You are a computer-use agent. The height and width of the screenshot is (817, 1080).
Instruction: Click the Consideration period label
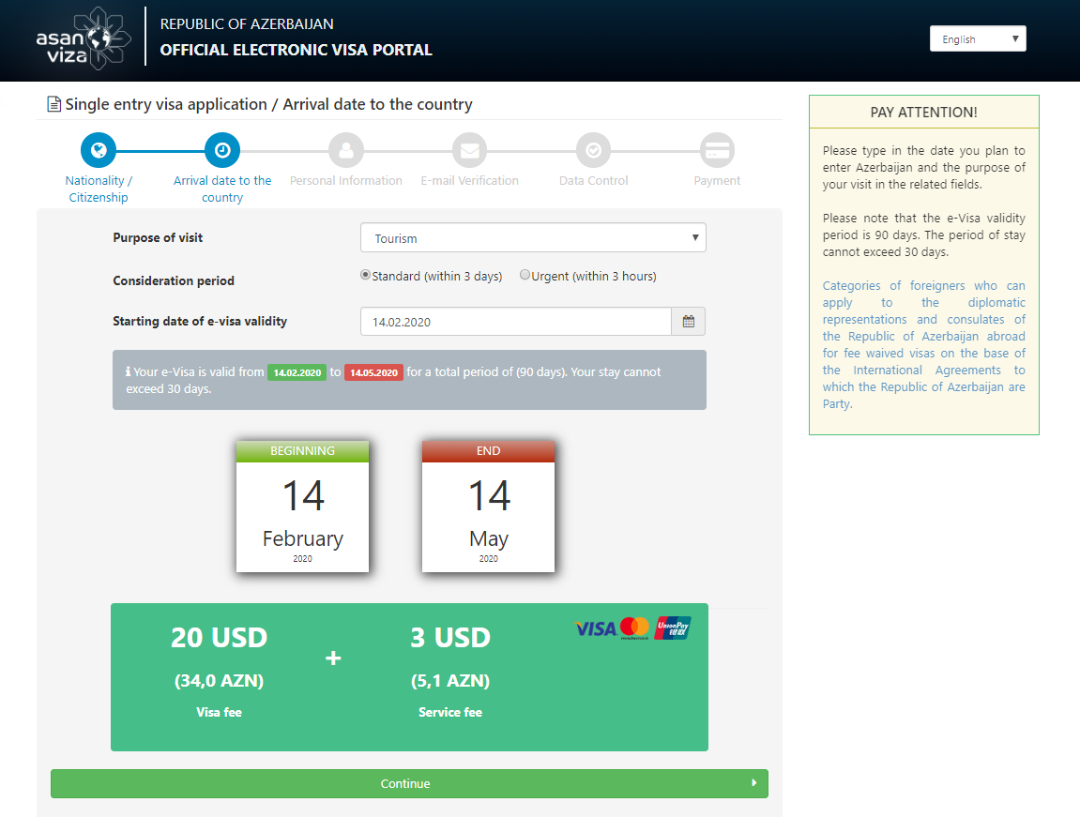[174, 280]
